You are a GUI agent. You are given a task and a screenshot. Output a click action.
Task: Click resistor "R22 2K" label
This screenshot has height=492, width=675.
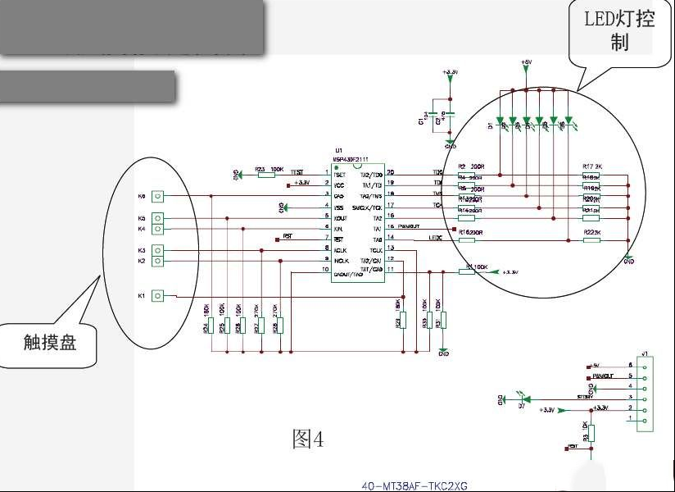592,232
